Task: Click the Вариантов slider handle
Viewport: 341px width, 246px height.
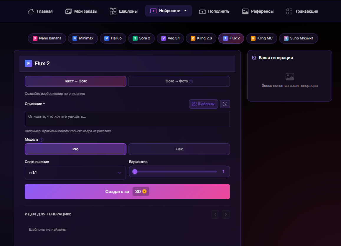Action: 135,172
